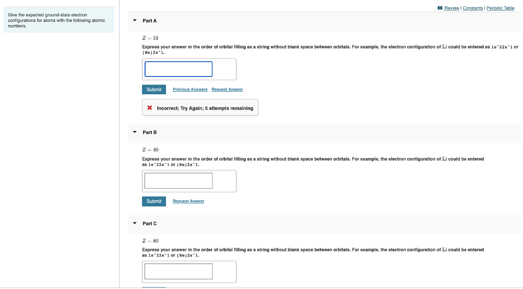
Task: Submit the Part B answer
Action: click(154, 201)
